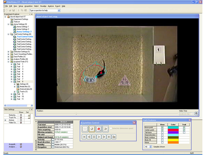Image resolution: width=206 pixels, height=155 pixels.
Task: Uncheck Nose-point View checkbox
Action: [162, 127]
